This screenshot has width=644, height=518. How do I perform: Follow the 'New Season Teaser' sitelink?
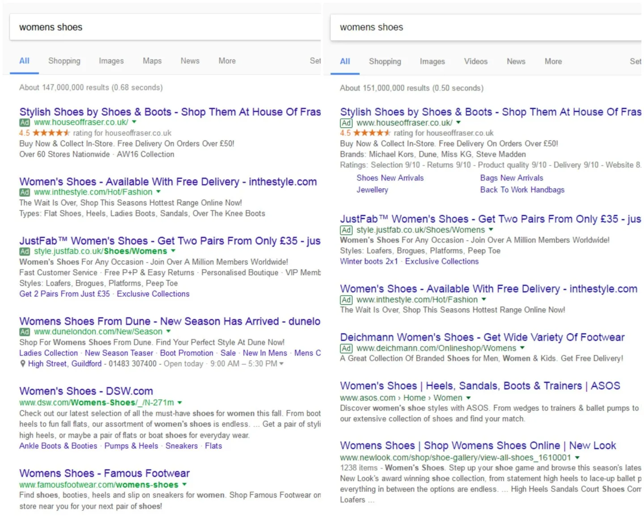pos(119,353)
